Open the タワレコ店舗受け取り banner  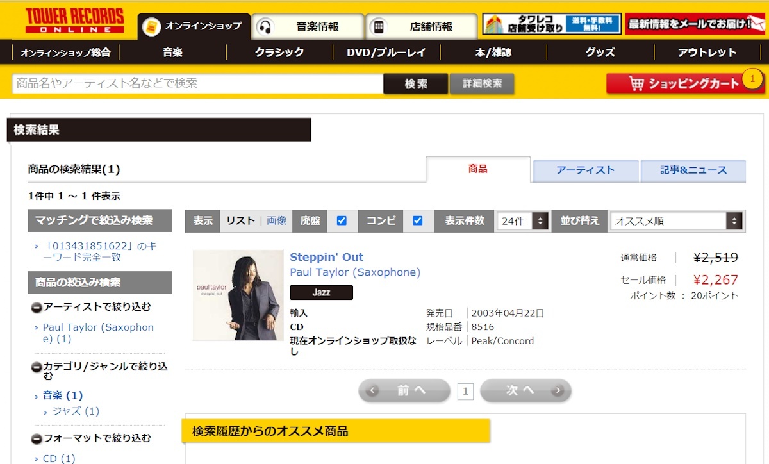(552, 24)
